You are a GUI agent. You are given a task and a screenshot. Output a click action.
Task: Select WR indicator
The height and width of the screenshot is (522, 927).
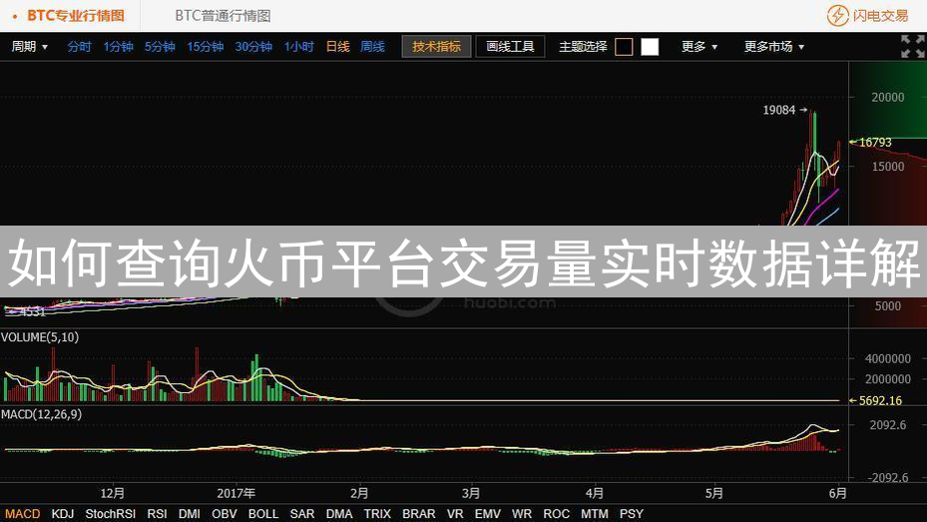pyautogui.click(x=522, y=514)
